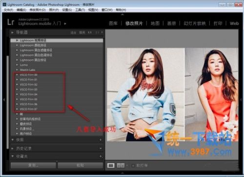Viewport: 244px width, 177px height.
Task: Select the loupe view icon in toolbar
Action: [111, 165]
